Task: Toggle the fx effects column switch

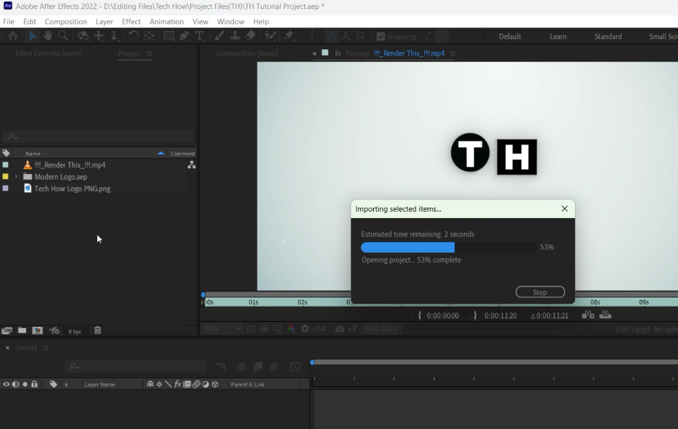Action: point(177,384)
